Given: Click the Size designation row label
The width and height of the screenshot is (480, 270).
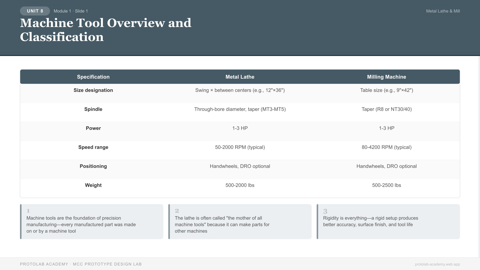Looking at the screenshot, I should tap(93, 90).
